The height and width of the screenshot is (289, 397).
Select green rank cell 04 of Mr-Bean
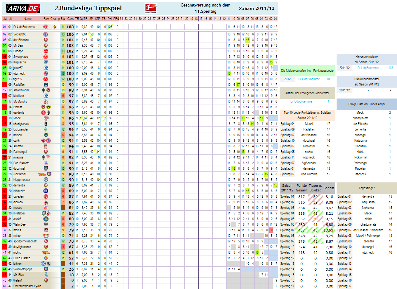coord(5,46)
